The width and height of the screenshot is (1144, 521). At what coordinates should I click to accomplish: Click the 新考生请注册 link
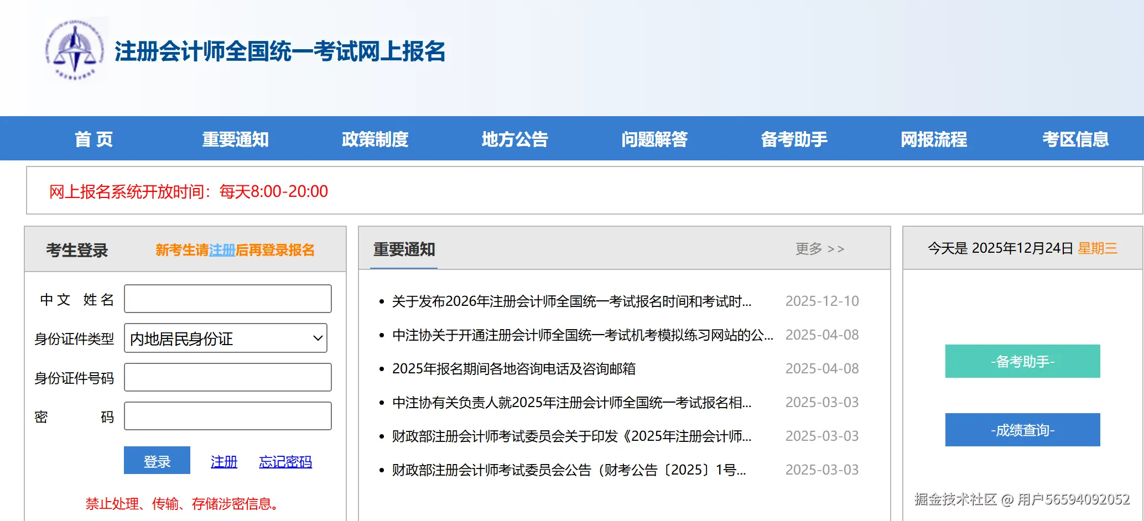click(222, 250)
